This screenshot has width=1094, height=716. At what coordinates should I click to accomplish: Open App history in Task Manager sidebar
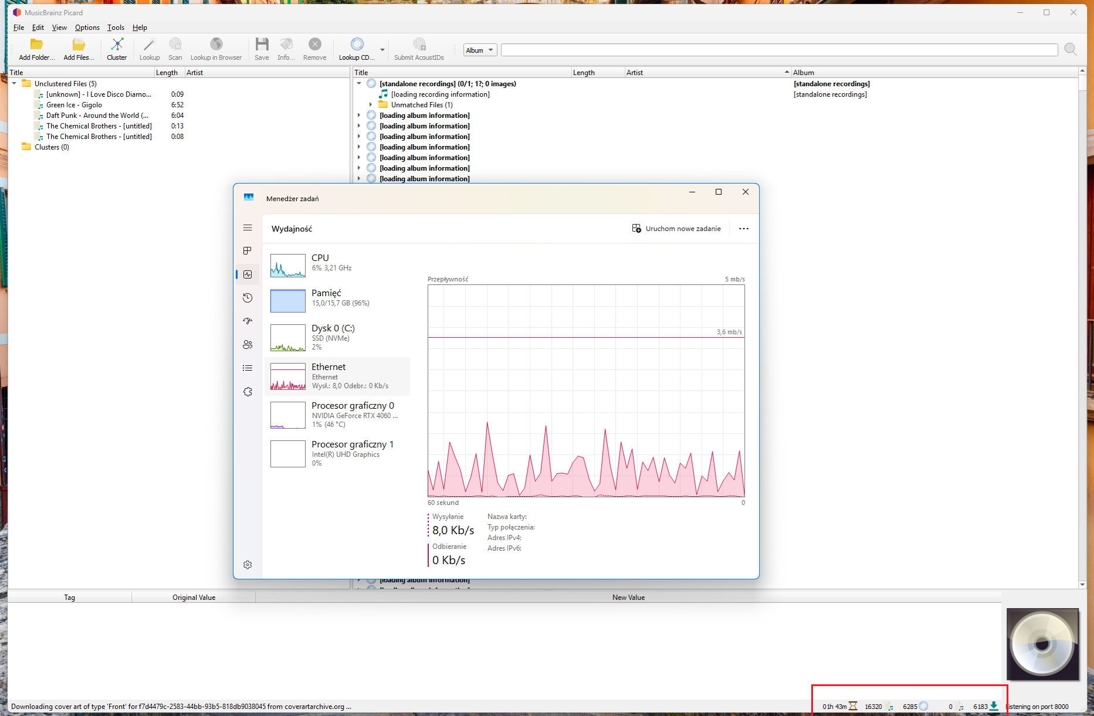tap(248, 298)
